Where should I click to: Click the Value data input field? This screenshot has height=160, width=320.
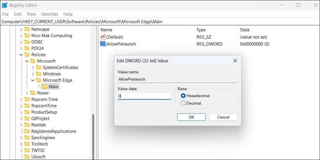(144, 96)
